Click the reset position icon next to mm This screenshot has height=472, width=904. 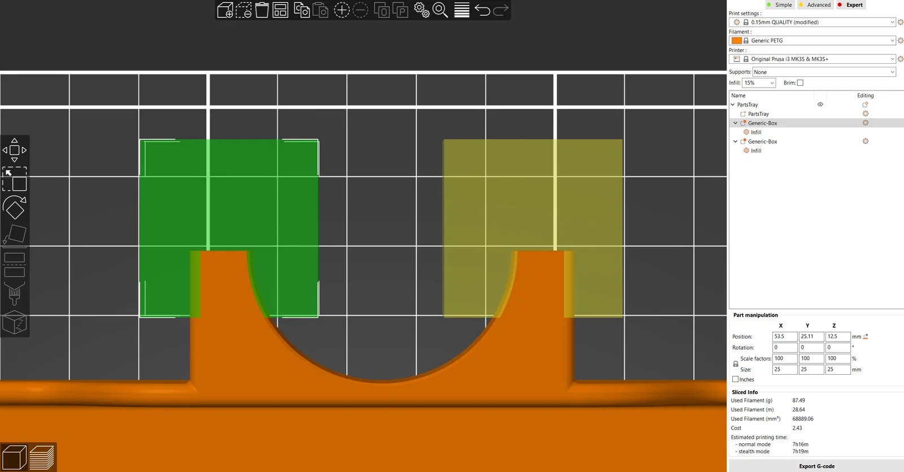866,336
